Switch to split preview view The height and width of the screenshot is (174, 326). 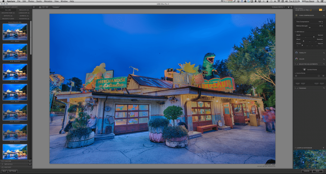click(x=43, y=7)
